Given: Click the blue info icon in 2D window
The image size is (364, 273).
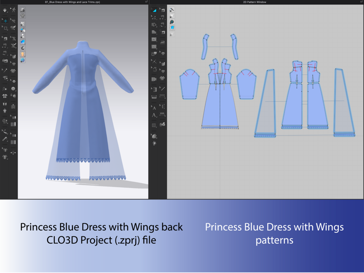Looking at the screenshot, I should (x=172, y=22).
